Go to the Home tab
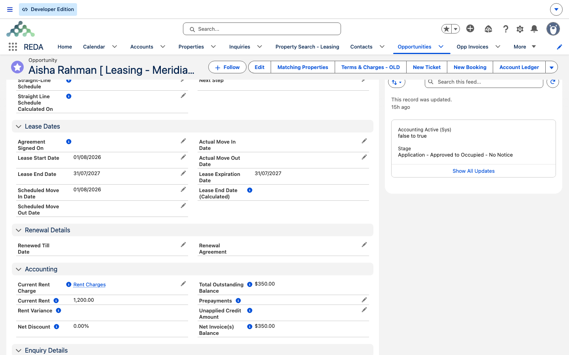The image size is (569, 355). click(x=65, y=47)
